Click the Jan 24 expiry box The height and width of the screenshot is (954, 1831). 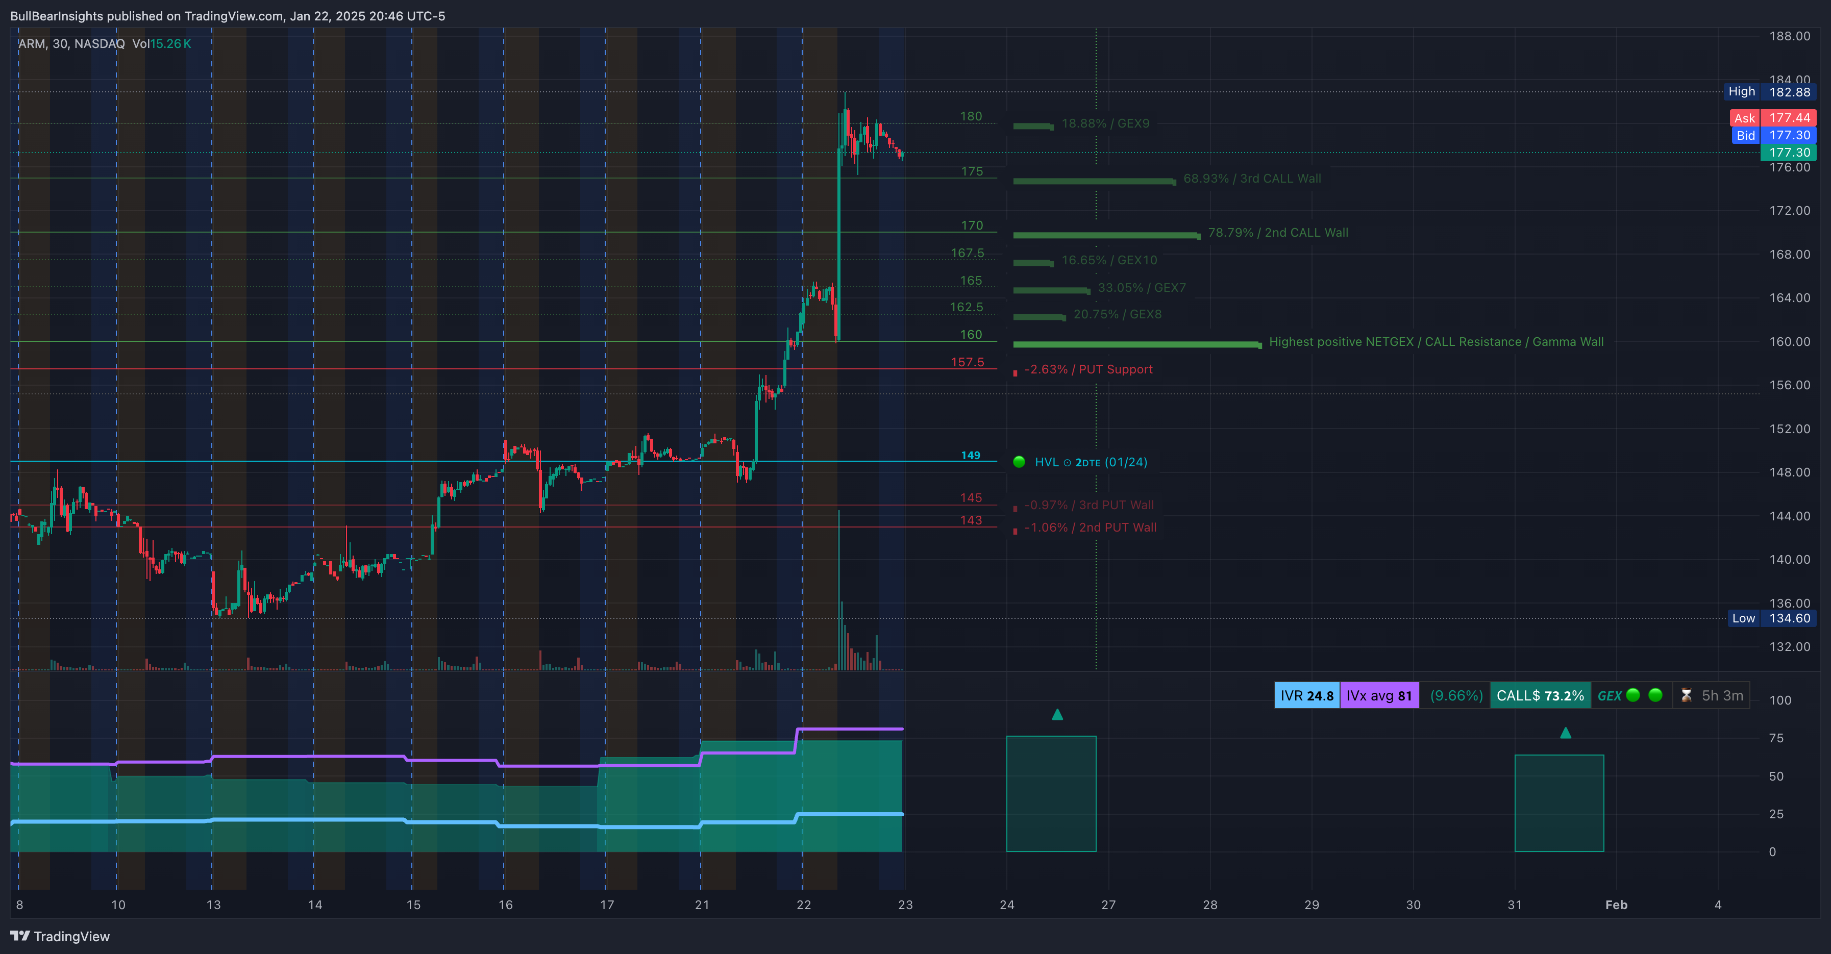click(x=1051, y=793)
